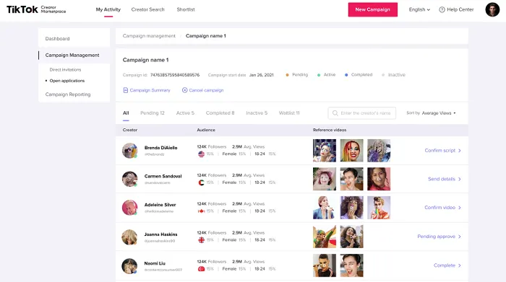Viewport: 506px width, 282px height.
Task: Open Open applications sidebar item
Action: (x=67, y=81)
